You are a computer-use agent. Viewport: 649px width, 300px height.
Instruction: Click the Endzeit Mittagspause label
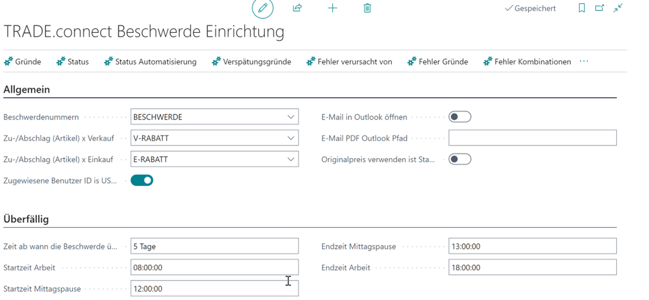(358, 247)
